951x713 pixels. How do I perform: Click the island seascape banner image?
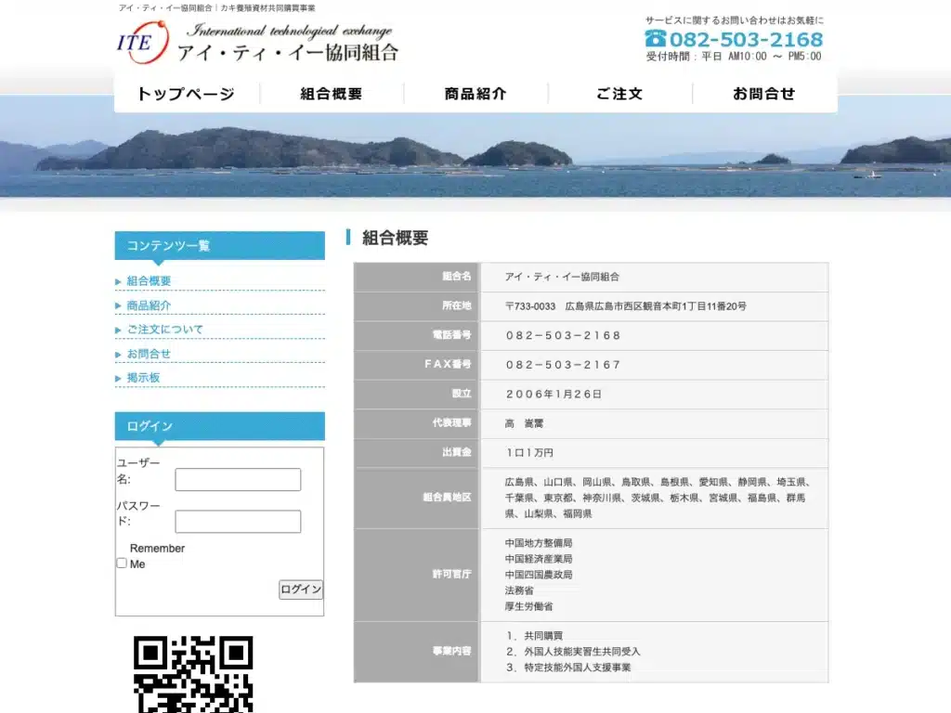click(x=475, y=155)
